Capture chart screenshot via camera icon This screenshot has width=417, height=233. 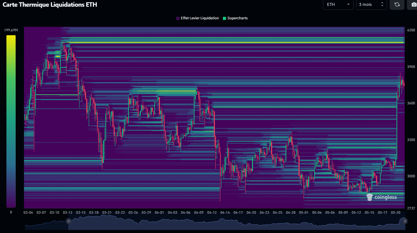(x=414, y=4)
